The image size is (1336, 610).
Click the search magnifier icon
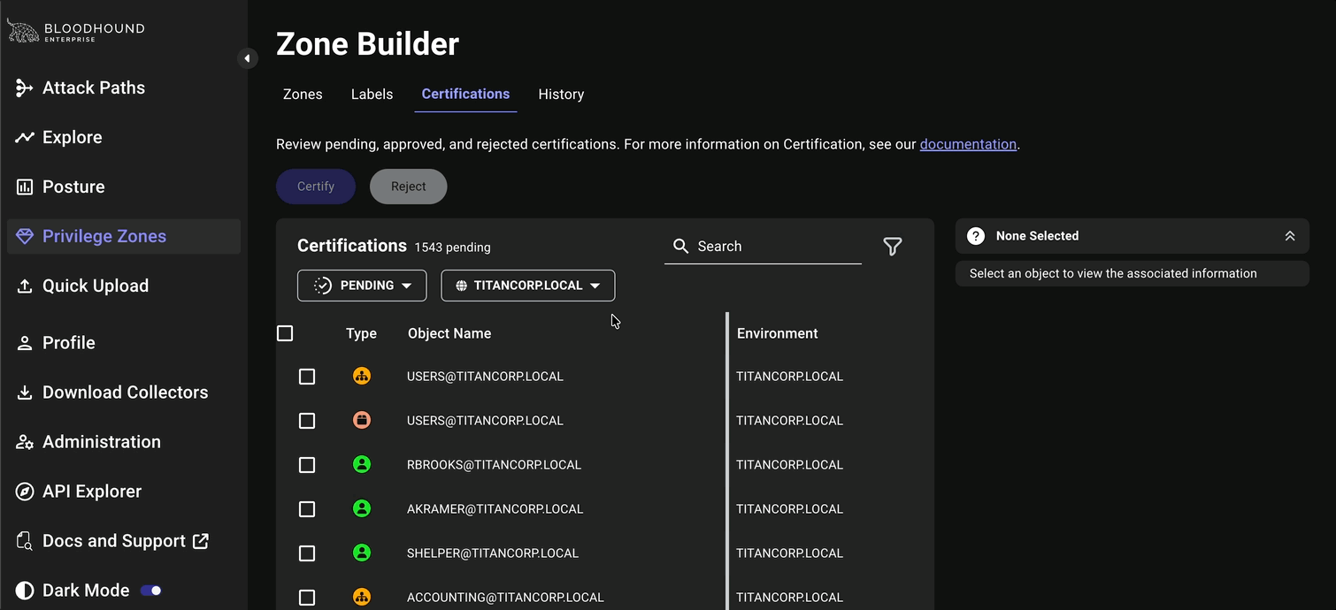[x=680, y=246]
